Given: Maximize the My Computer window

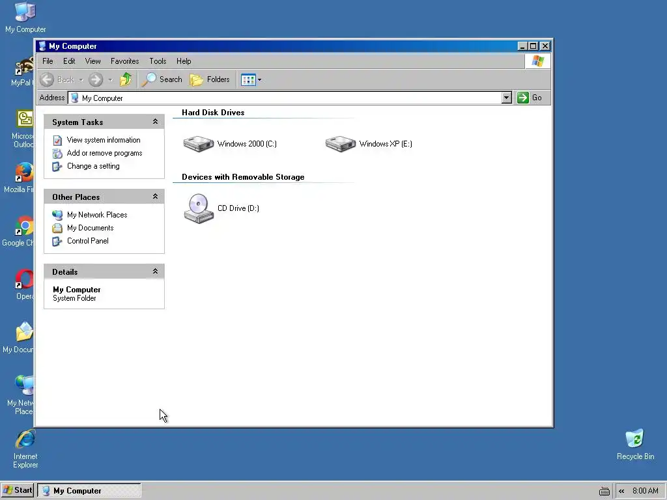Looking at the screenshot, I should (533, 46).
